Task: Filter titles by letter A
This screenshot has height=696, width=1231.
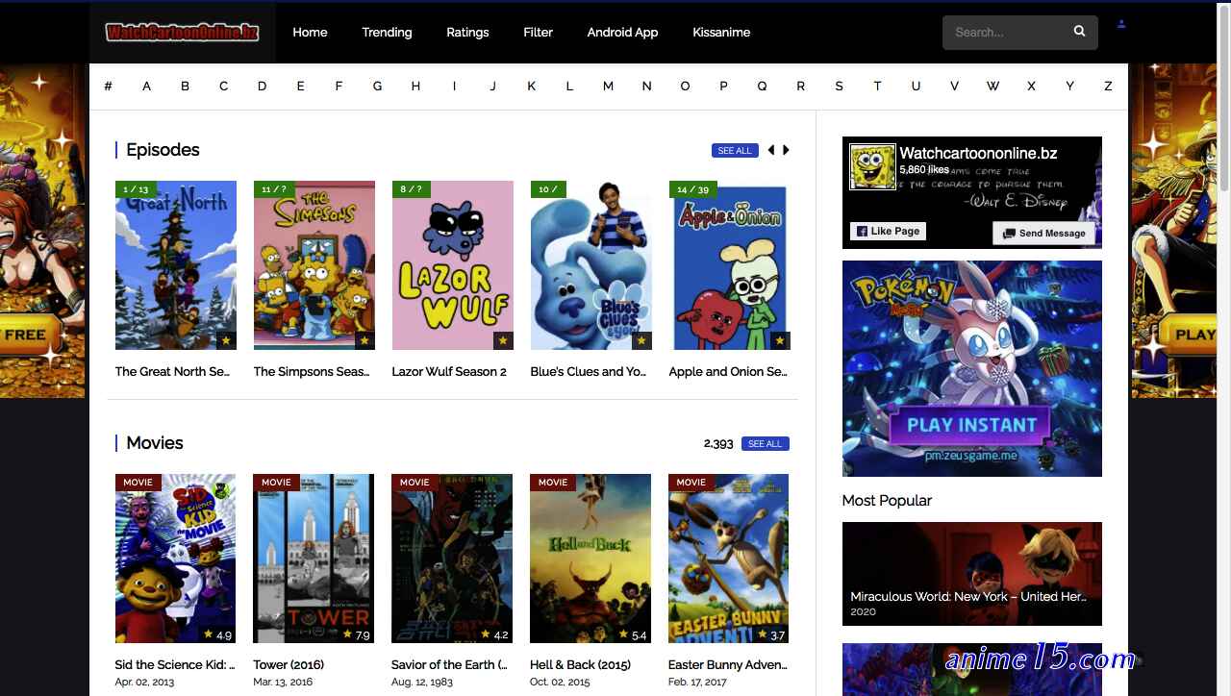Action: [146, 86]
